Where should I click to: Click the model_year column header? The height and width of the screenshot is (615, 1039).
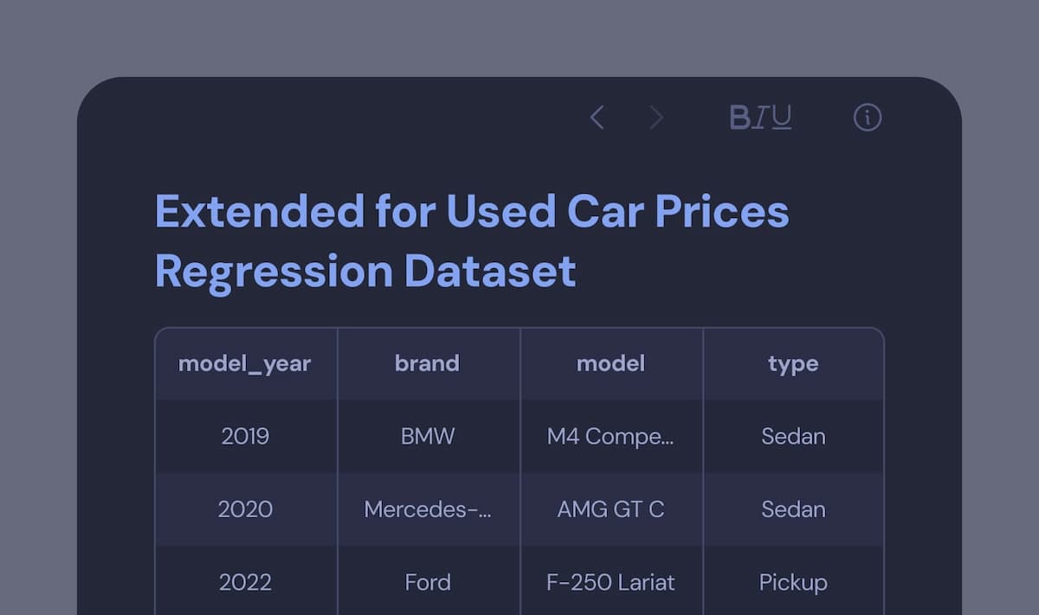click(244, 363)
